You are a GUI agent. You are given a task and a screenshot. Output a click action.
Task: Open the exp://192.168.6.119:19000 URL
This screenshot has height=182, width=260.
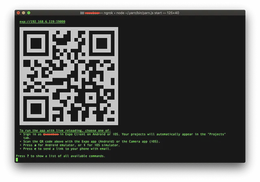42,21
